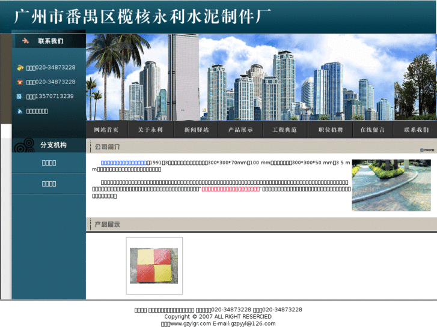Screen dimensions: 437x327
Task: Click the red highlighted text in the intro
Action: click(x=231, y=189)
